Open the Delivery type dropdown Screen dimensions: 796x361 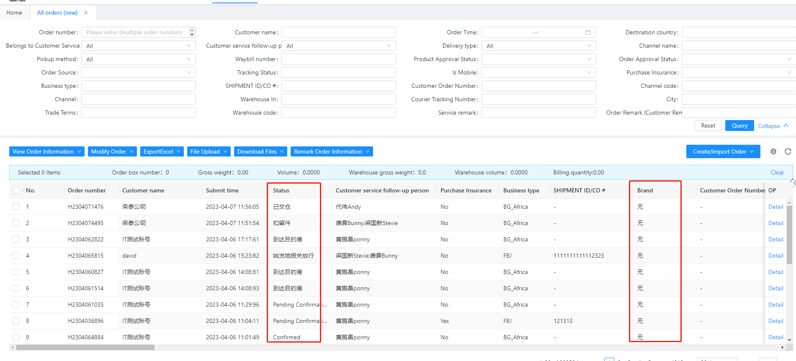tap(538, 46)
